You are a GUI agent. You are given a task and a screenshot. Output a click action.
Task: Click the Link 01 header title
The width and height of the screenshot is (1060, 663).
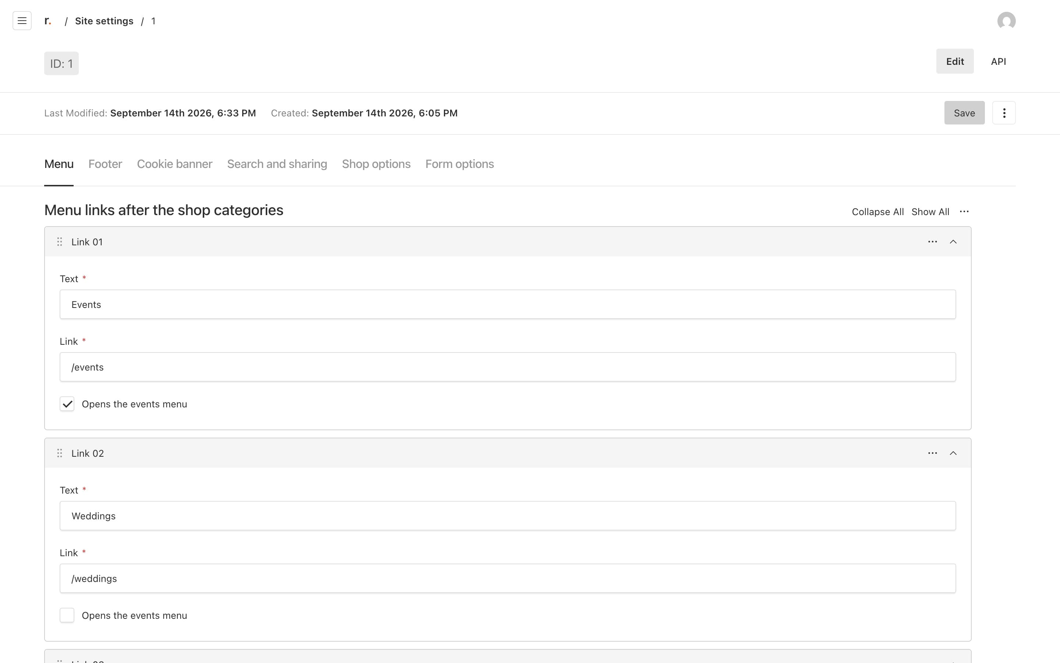[x=87, y=242]
